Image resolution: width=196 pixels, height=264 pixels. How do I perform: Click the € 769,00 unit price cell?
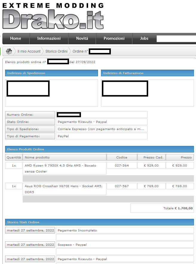tap(151, 186)
